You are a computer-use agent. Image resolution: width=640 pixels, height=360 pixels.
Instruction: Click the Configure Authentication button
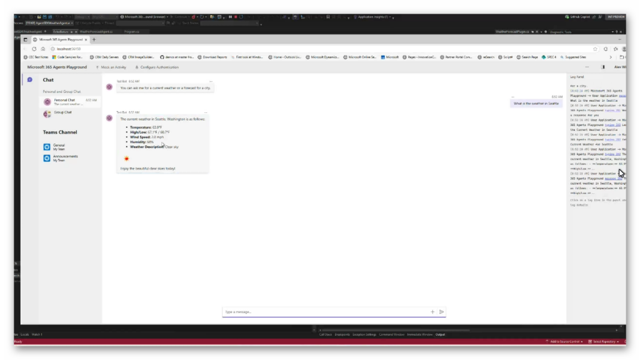[x=157, y=67]
